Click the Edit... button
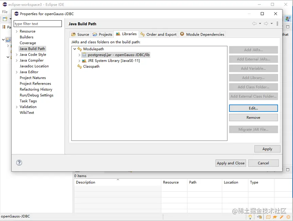The image size is (293, 221). [x=253, y=108]
